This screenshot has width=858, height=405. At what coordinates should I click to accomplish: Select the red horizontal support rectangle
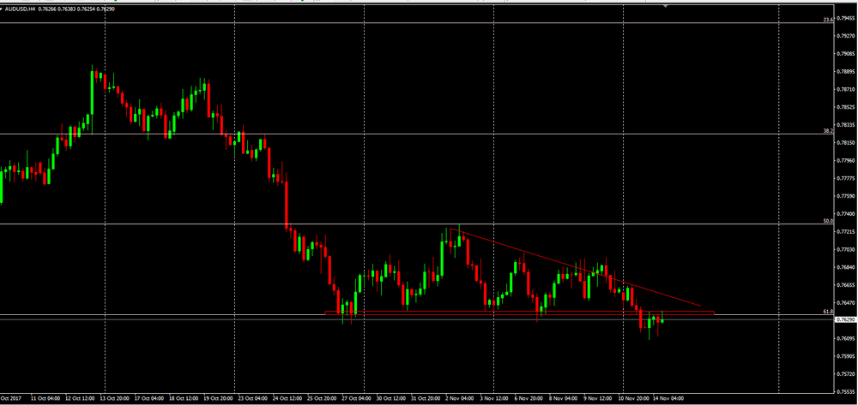(519, 313)
